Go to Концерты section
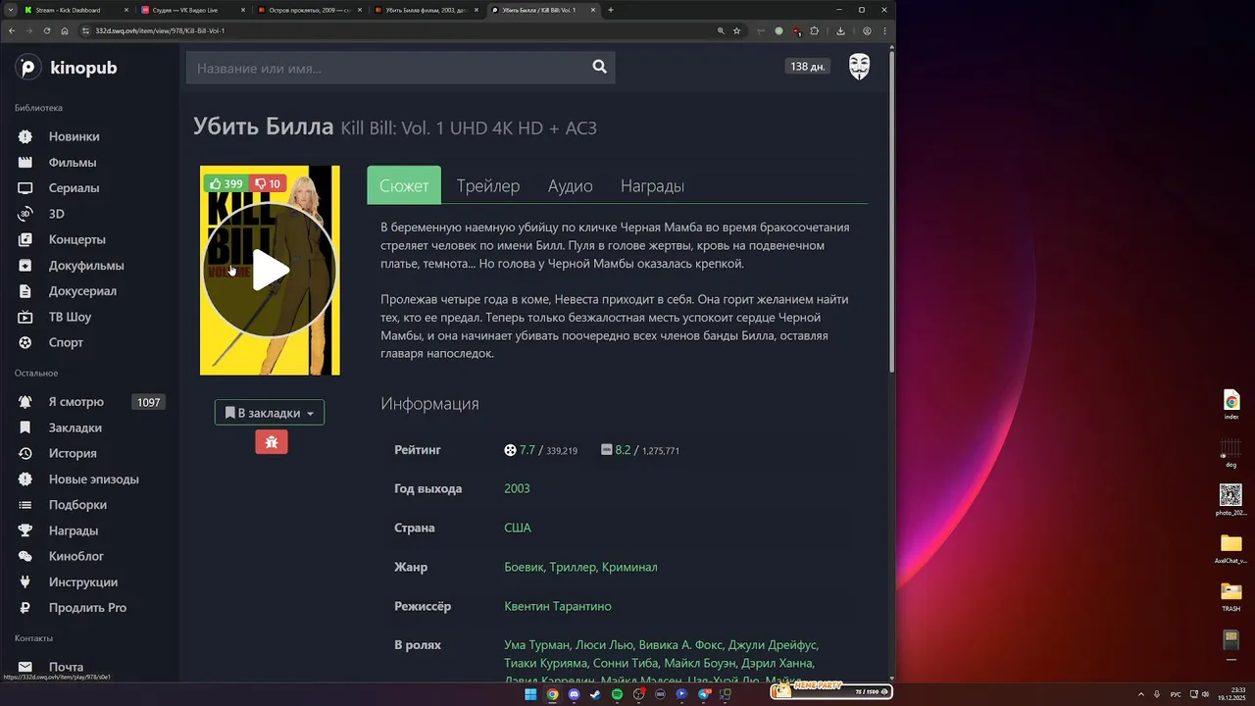1255x706 pixels. (76, 239)
